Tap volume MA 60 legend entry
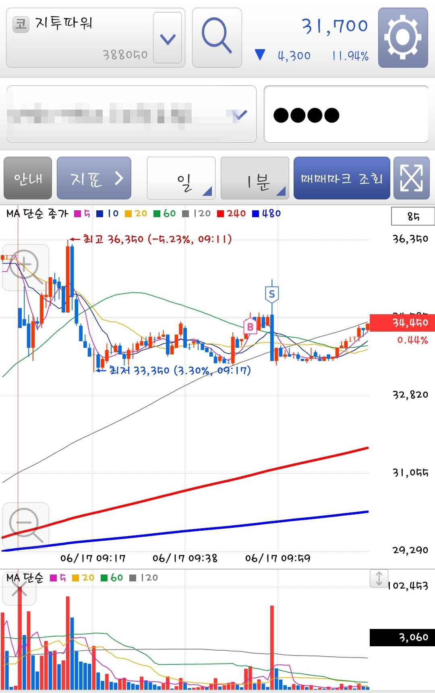 [112, 578]
